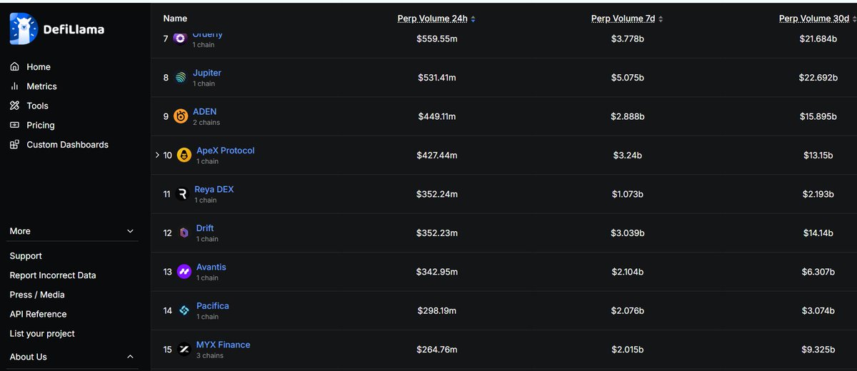Open the Pacifica protocol link
The height and width of the screenshot is (371, 857).
click(x=213, y=305)
